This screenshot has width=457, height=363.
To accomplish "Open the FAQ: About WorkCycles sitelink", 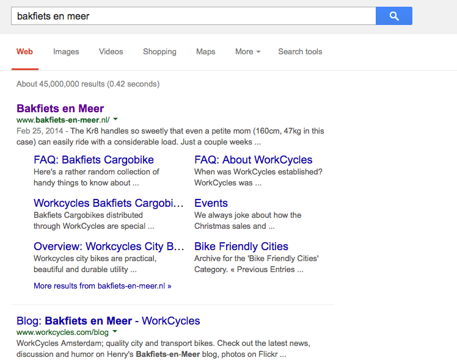I will point(253,160).
